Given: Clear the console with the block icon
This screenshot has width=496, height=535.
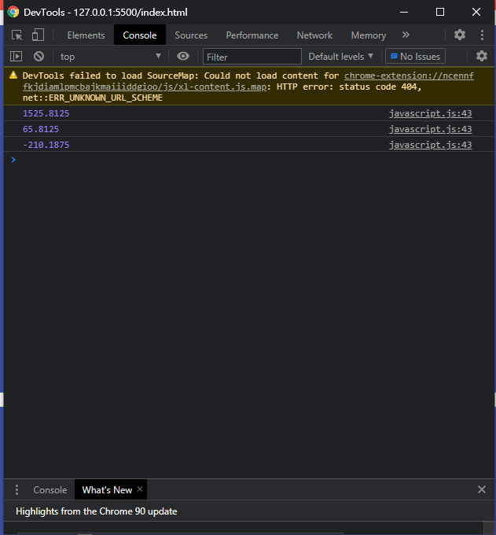Looking at the screenshot, I should [x=39, y=57].
